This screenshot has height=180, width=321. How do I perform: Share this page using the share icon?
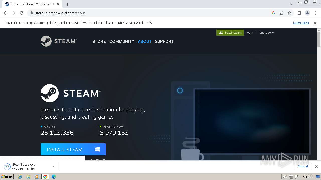coord(281,13)
